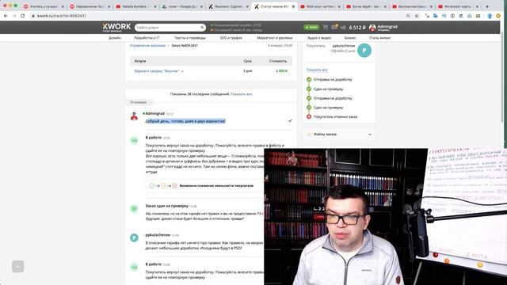Click the megaphone notifications icon in the header
Viewport: 507px width, 285px height.
(x=343, y=28)
